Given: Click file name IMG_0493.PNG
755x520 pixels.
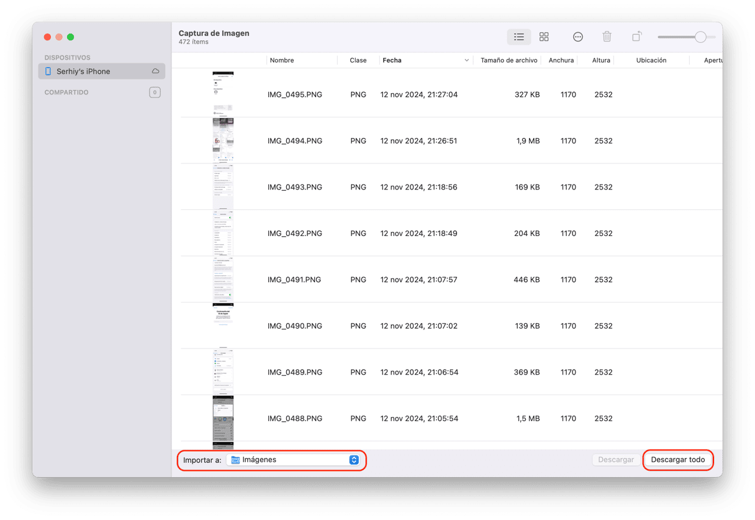Looking at the screenshot, I should 295,187.
